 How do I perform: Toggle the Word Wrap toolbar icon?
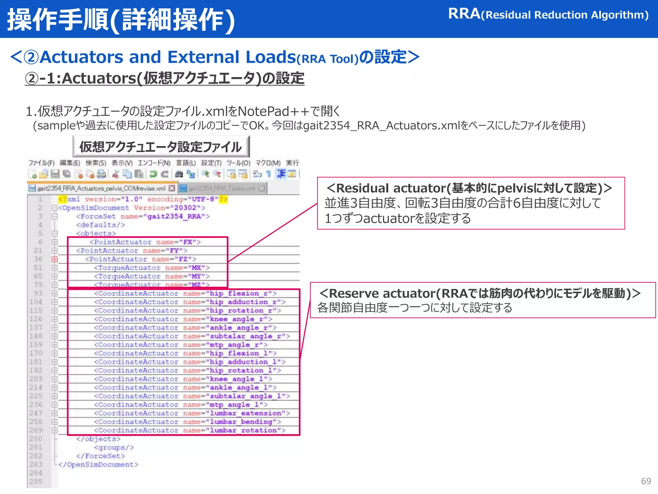[257, 174]
